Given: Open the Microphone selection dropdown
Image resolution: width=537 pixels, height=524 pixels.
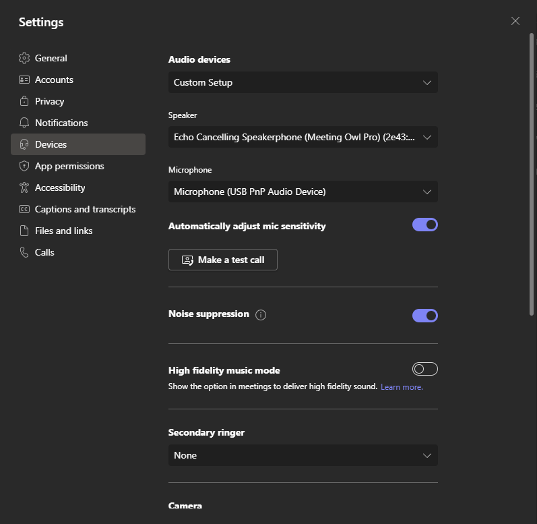Looking at the screenshot, I should pyautogui.click(x=303, y=192).
